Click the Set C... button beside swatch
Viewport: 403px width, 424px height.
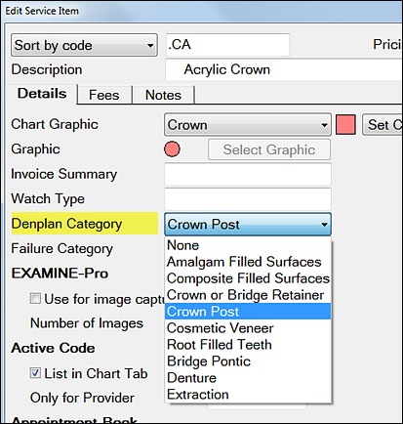click(x=383, y=124)
